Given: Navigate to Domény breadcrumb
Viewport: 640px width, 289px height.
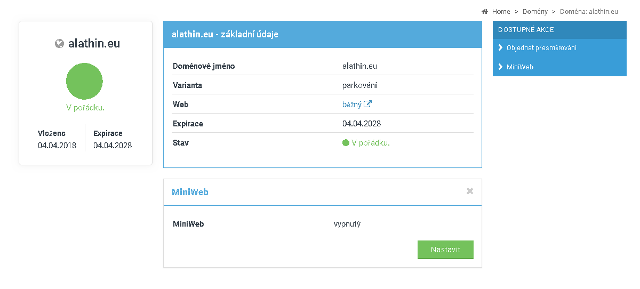Looking at the screenshot, I should 535,12.
